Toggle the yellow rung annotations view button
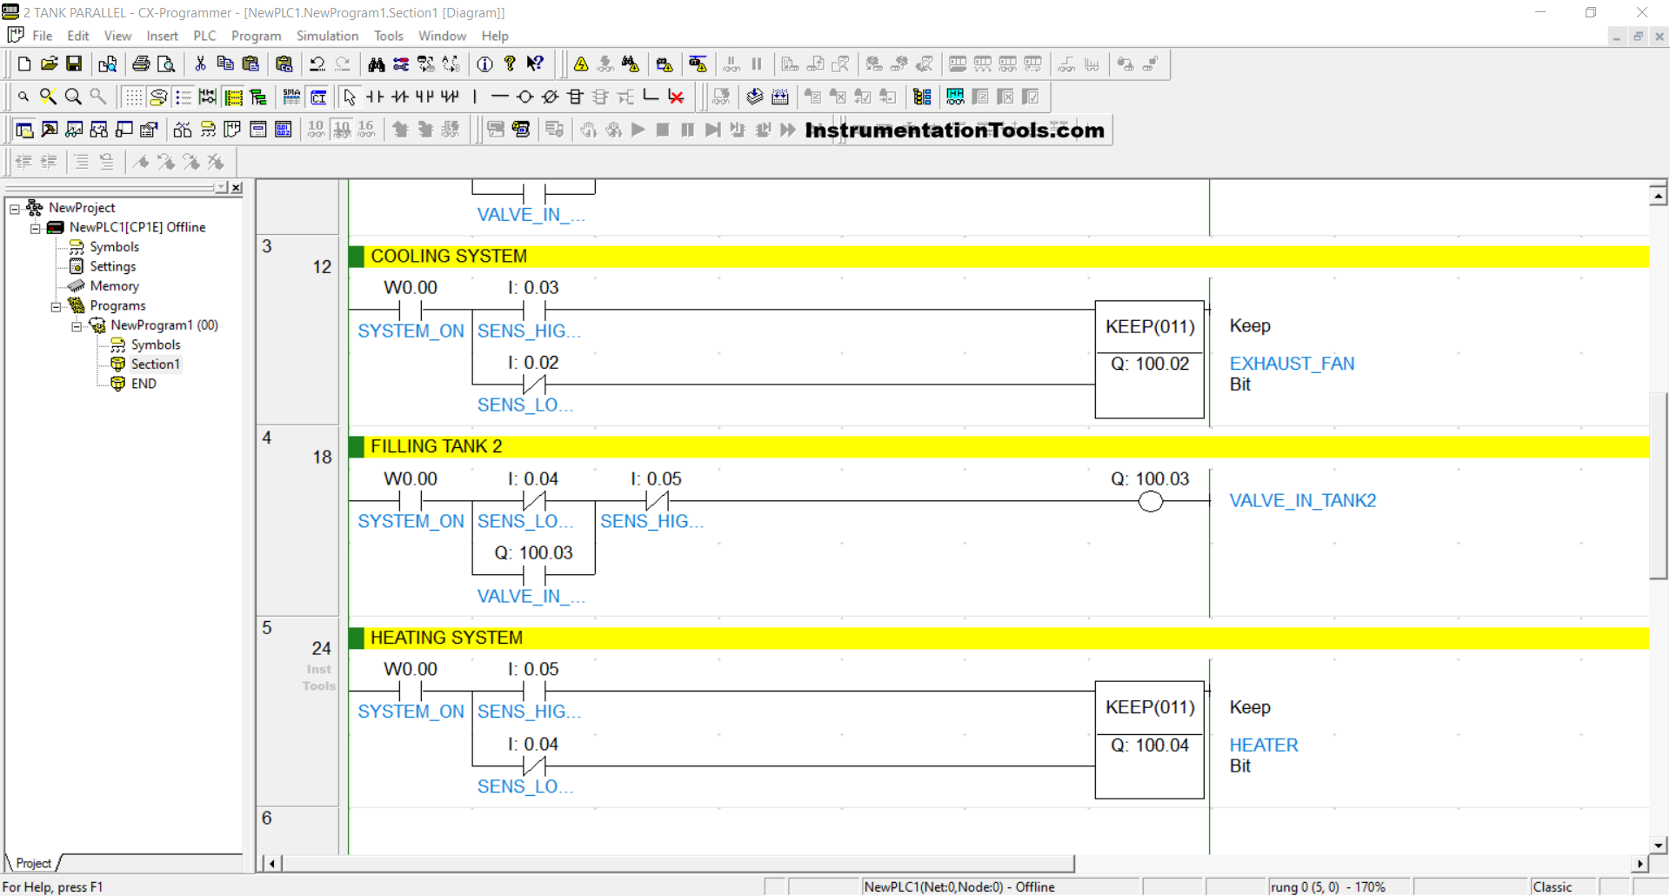This screenshot has height=896, width=1670. [234, 97]
